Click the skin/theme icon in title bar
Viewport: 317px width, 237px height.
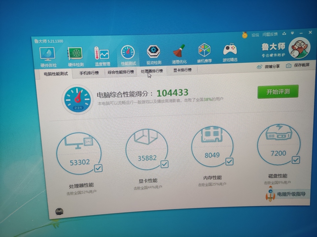click(x=284, y=33)
